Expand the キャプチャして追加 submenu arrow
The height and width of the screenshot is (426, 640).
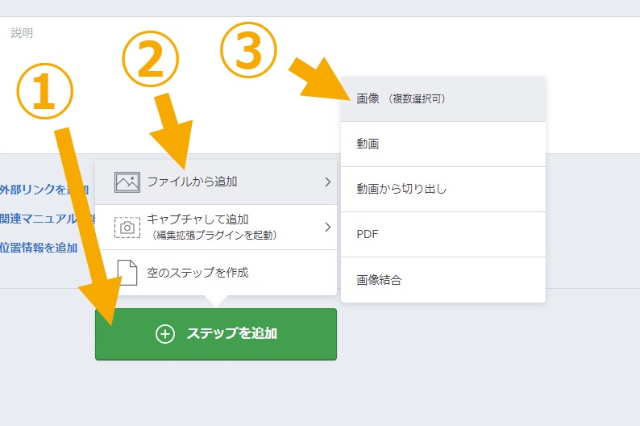click(327, 227)
